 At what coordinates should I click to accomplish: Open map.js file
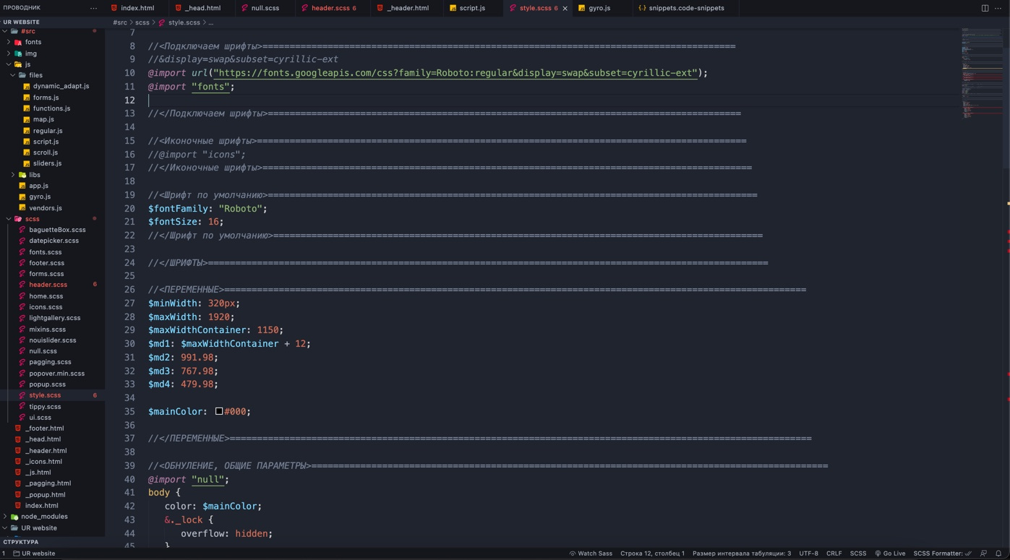pyautogui.click(x=43, y=119)
